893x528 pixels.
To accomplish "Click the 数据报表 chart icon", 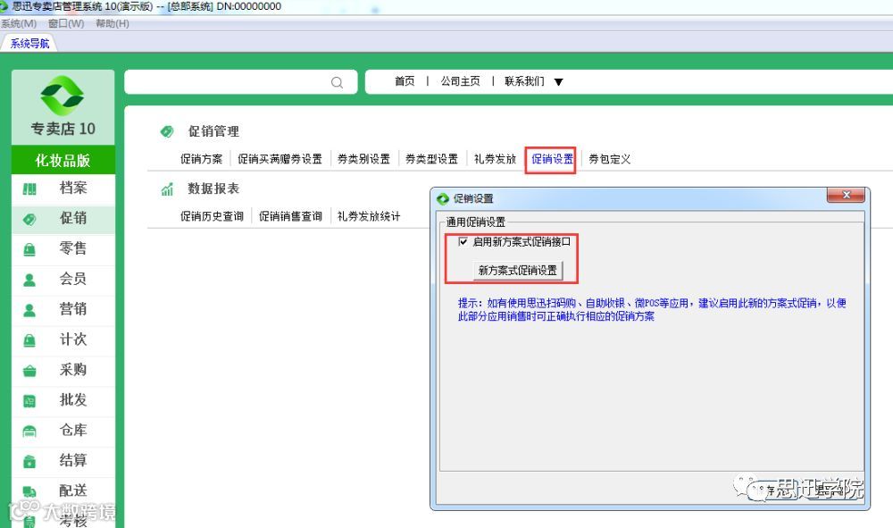I will pos(167,189).
